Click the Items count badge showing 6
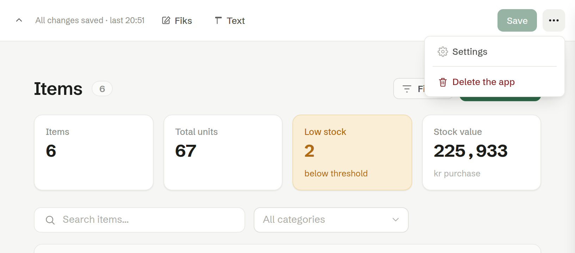Screen dimensions: 575x253 point(102,89)
